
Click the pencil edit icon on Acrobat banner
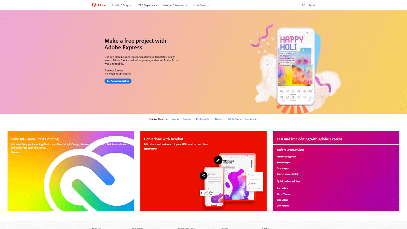[218, 160]
